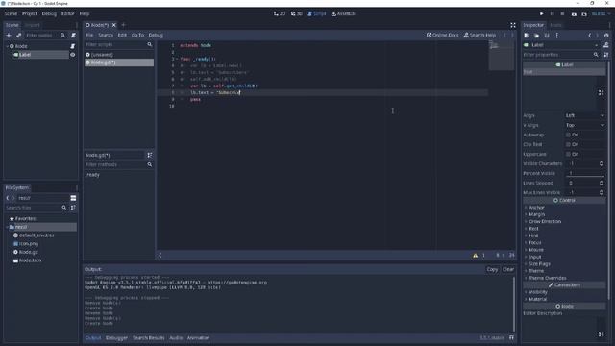Viewport: 615px width, 346px height.
Task: Click the script warning icon
Action: click(476, 256)
